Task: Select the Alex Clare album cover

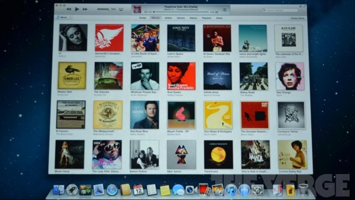Action: pyautogui.click(x=288, y=38)
